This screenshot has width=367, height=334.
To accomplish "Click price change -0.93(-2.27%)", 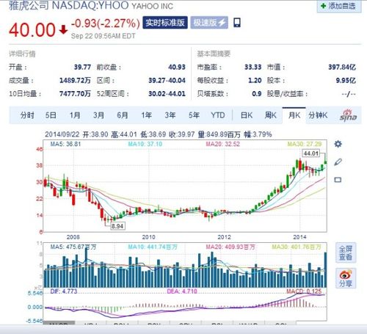I will tap(106, 23).
